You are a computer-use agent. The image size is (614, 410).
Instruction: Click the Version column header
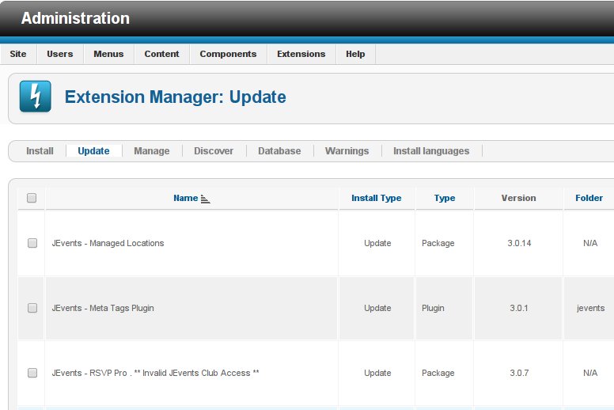coord(518,198)
